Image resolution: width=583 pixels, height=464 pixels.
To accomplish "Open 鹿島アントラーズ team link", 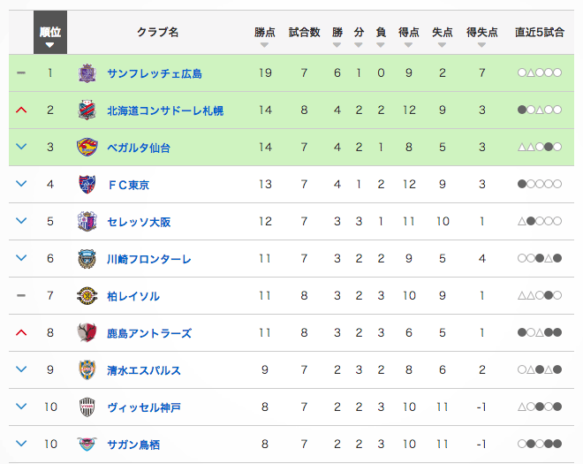I will click(148, 333).
